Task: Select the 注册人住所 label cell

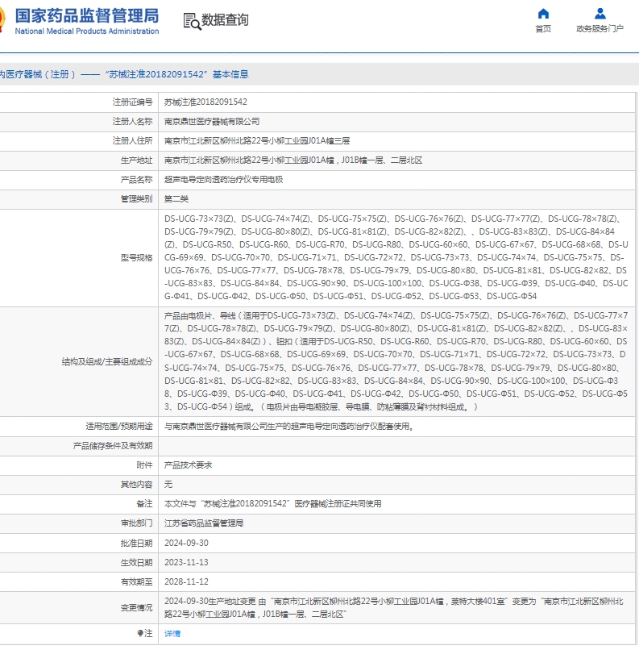Action: click(x=132, y=141)
